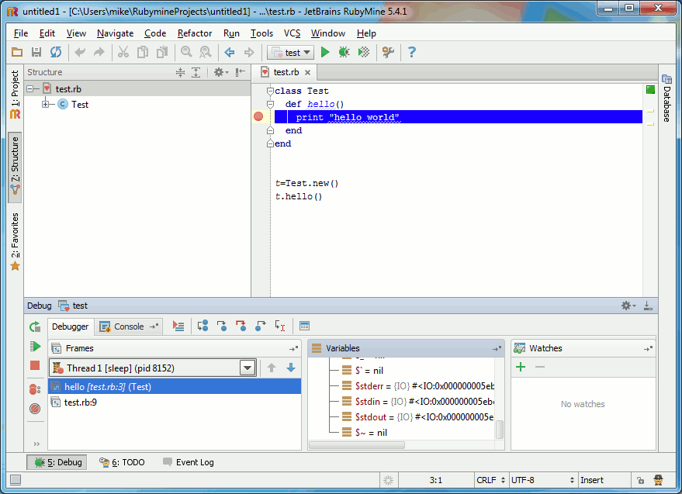Open the 6: TODO tool window
682x494 pixels.
coord(123,462)
